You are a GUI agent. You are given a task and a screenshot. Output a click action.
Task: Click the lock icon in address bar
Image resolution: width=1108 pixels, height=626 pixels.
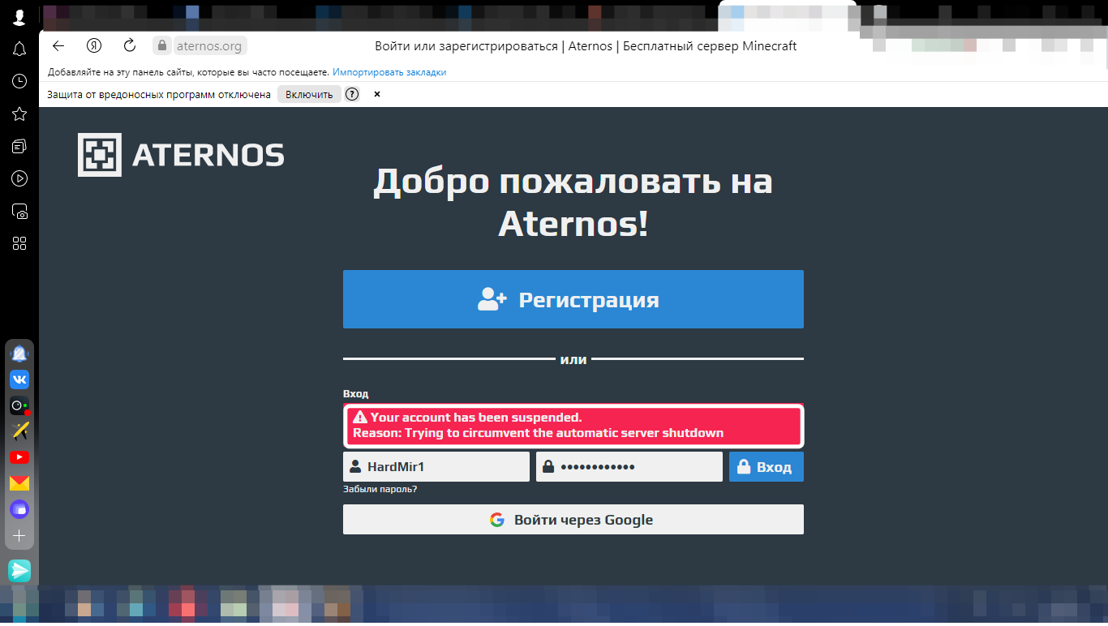(162, 46)
